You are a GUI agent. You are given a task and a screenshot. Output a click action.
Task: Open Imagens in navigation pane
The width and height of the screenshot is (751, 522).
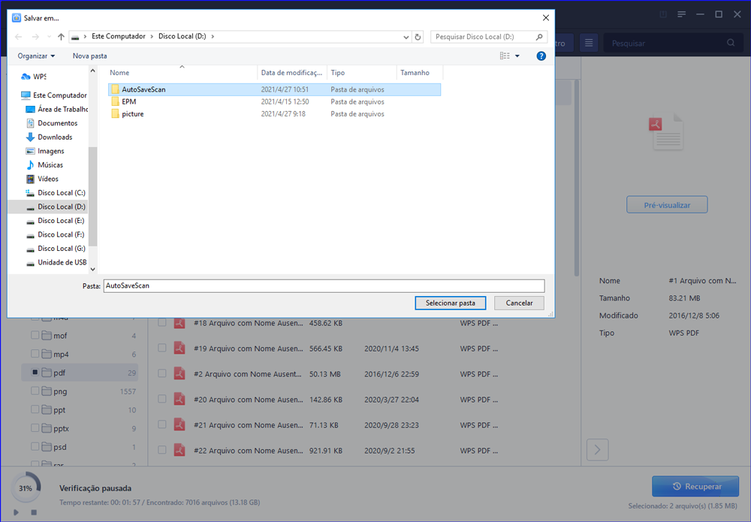pos(44,151)
